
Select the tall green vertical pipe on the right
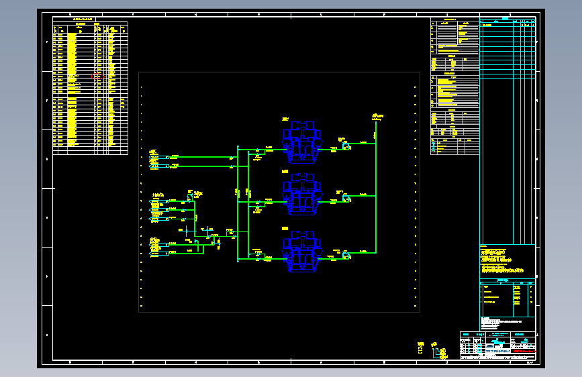(x=376, y=187)
